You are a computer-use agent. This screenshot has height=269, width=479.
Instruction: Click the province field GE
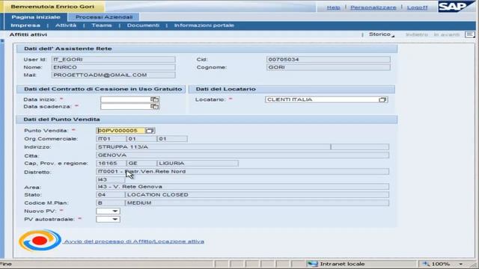click(x=141, y=164)
